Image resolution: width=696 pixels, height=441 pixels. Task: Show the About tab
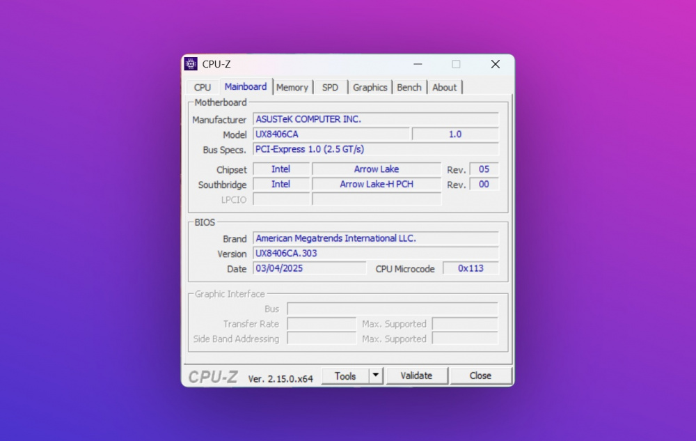coord(444,87)
